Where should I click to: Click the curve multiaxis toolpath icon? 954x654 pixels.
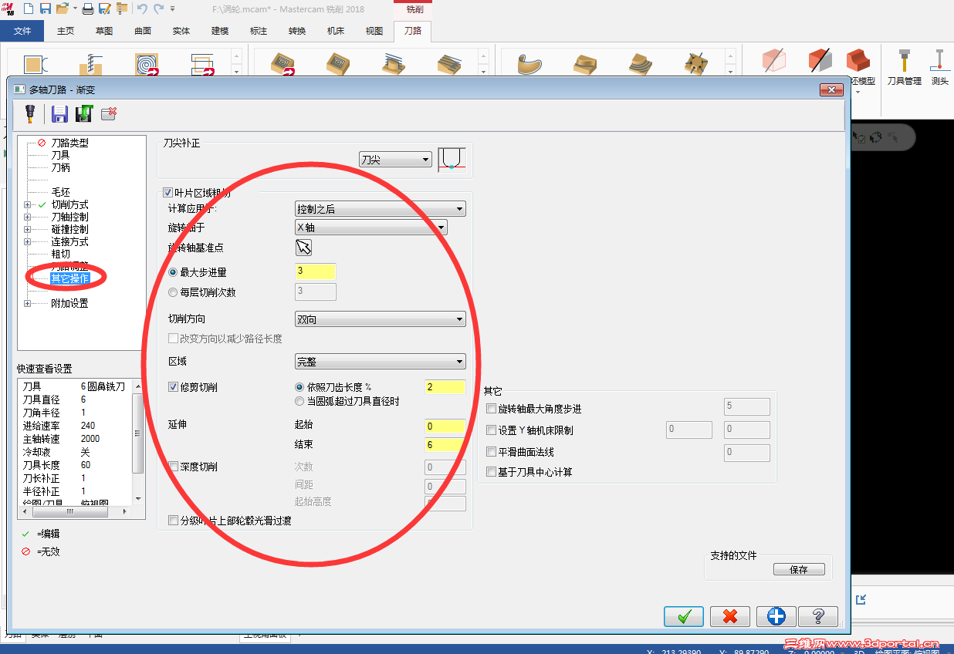(529, 65)
